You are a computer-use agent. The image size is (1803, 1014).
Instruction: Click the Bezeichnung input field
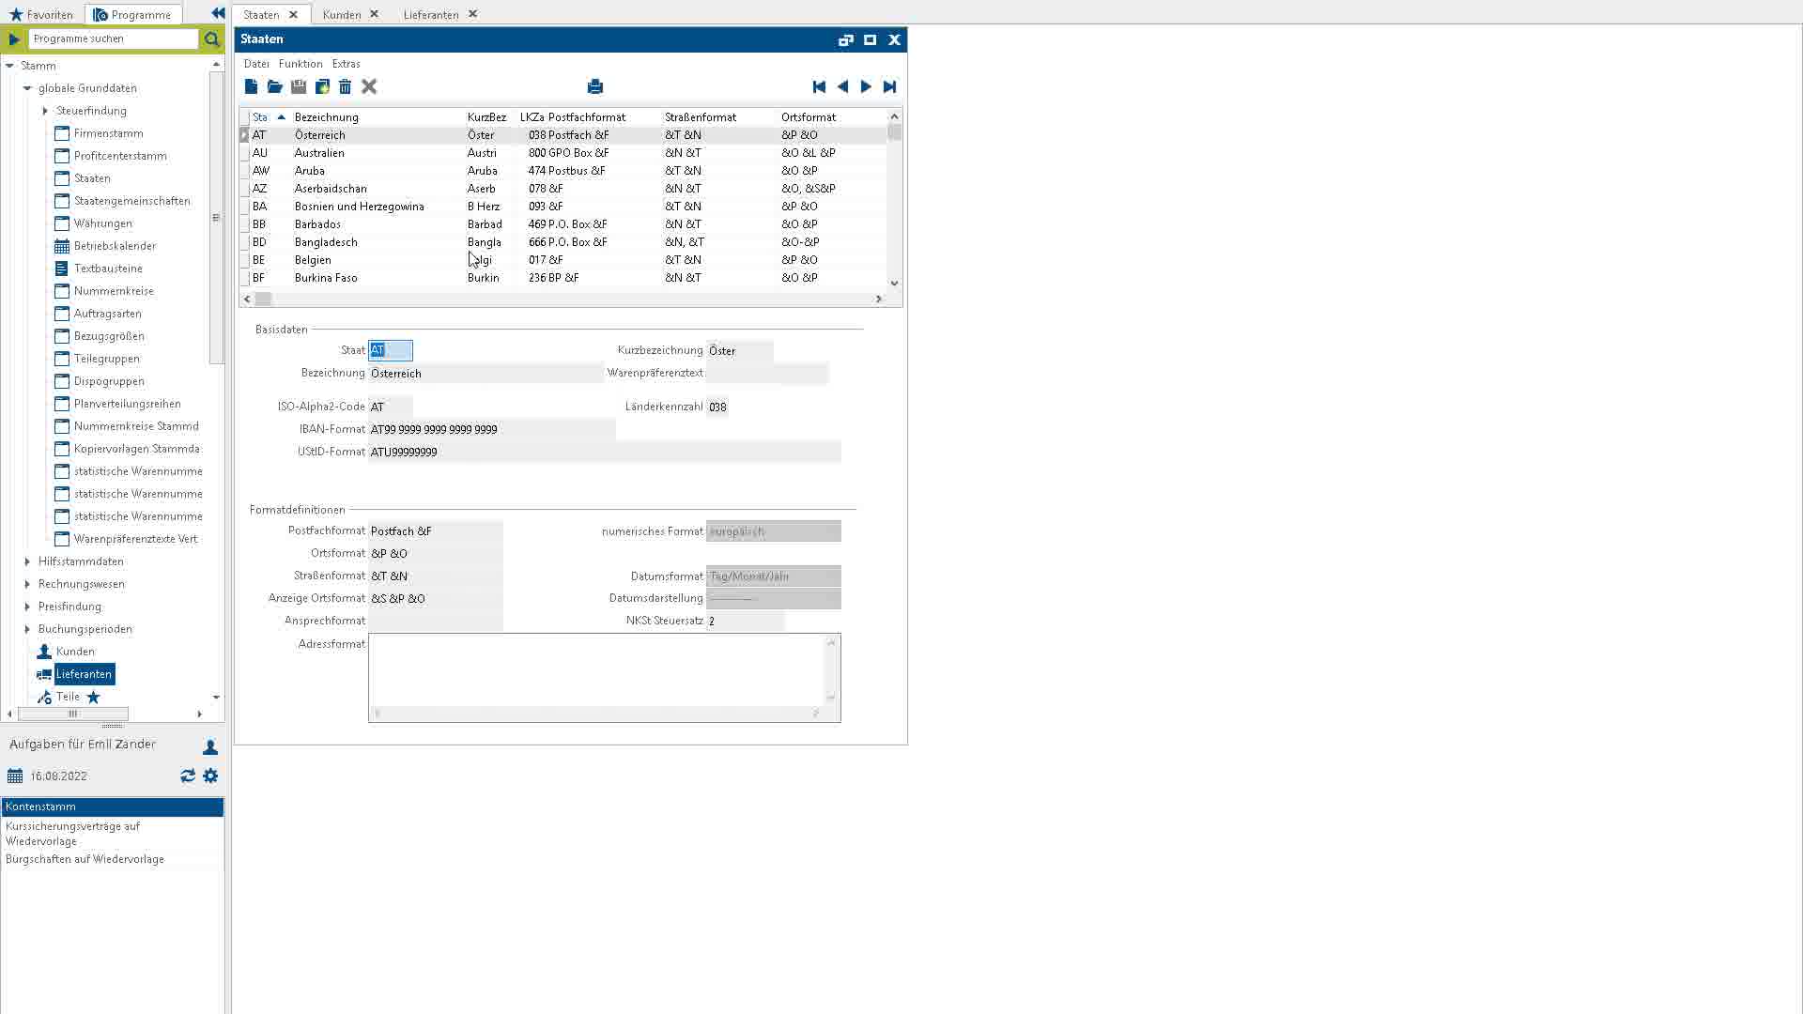coord(485,374)
